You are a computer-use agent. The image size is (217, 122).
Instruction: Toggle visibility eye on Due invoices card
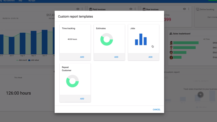click(184, 9)
